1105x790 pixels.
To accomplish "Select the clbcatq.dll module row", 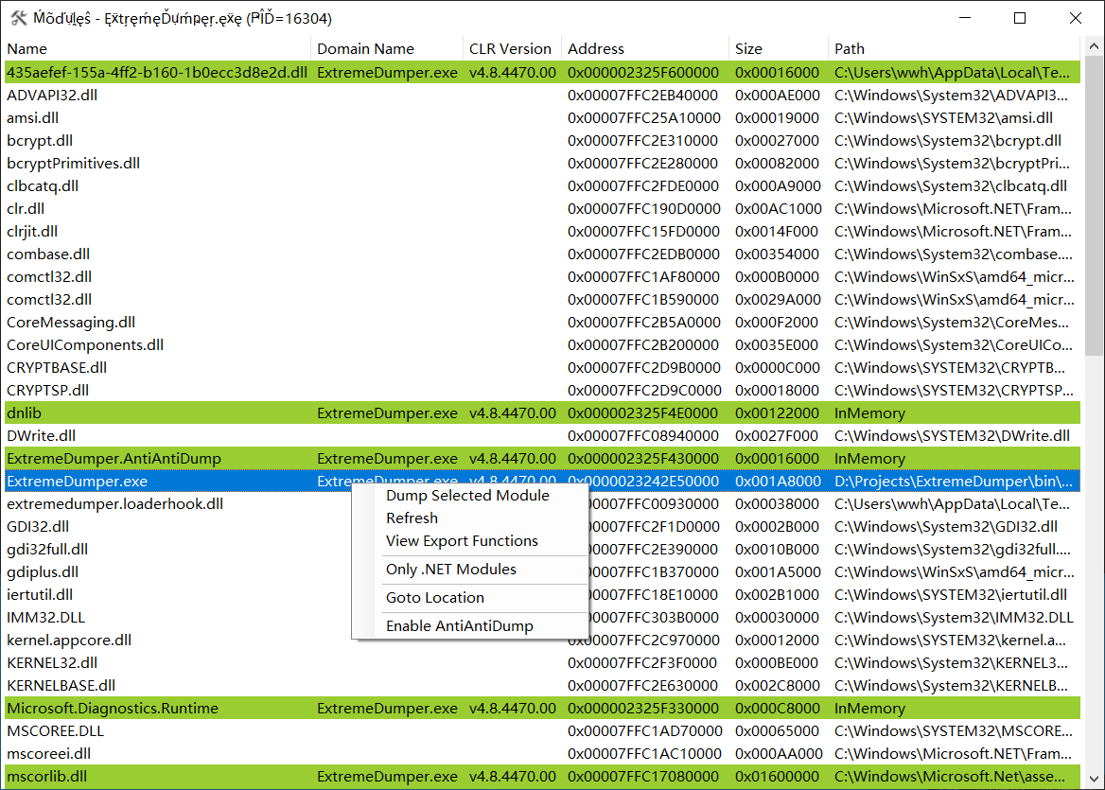I will [542, 186].
